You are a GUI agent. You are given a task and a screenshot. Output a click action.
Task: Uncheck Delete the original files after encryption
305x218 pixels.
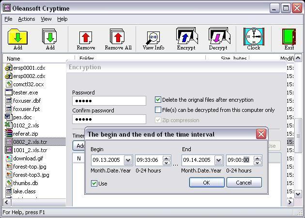click(158, 100)
